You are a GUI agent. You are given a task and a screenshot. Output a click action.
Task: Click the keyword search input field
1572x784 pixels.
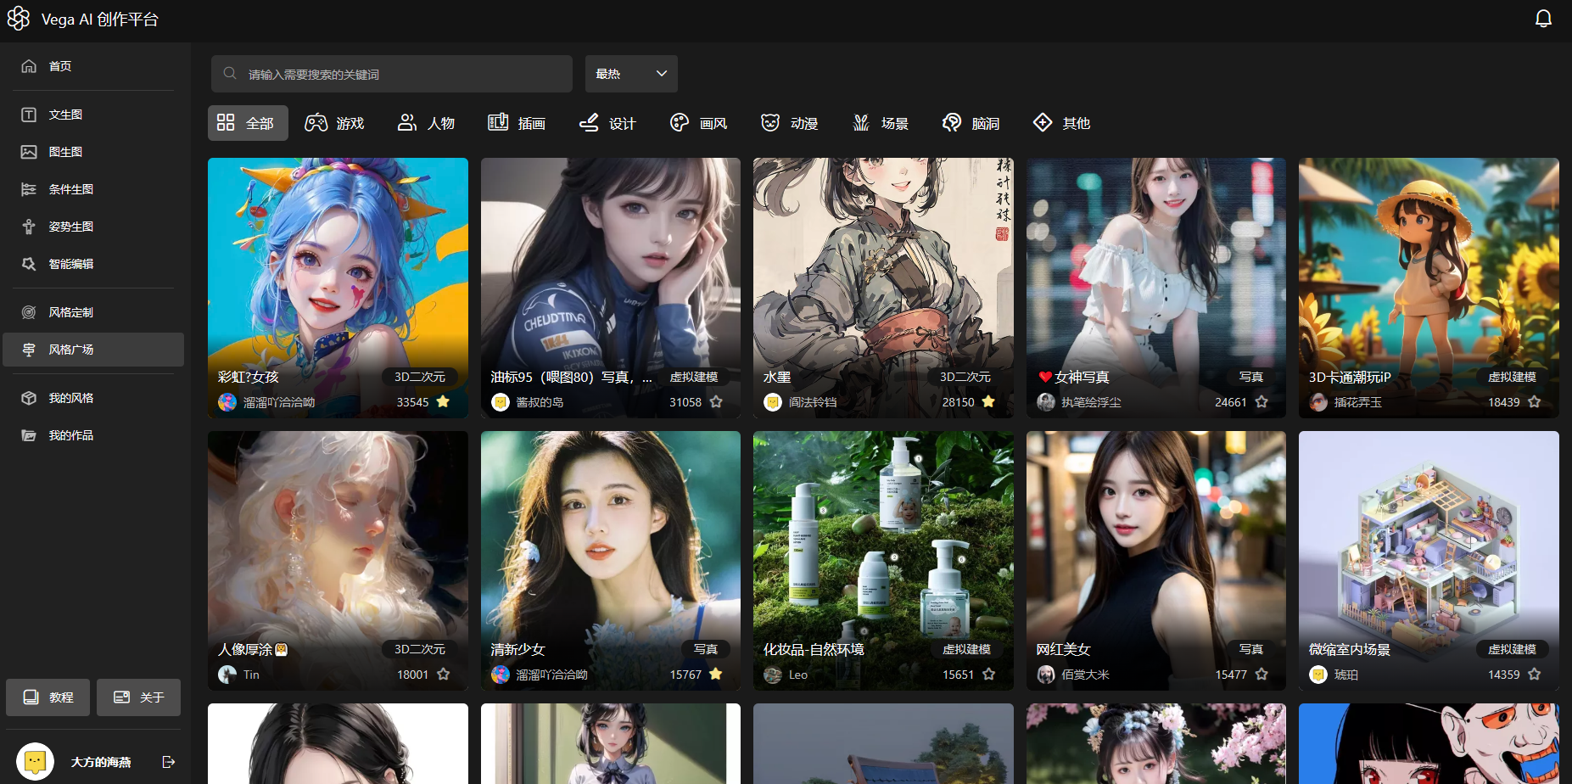[391, 74]
